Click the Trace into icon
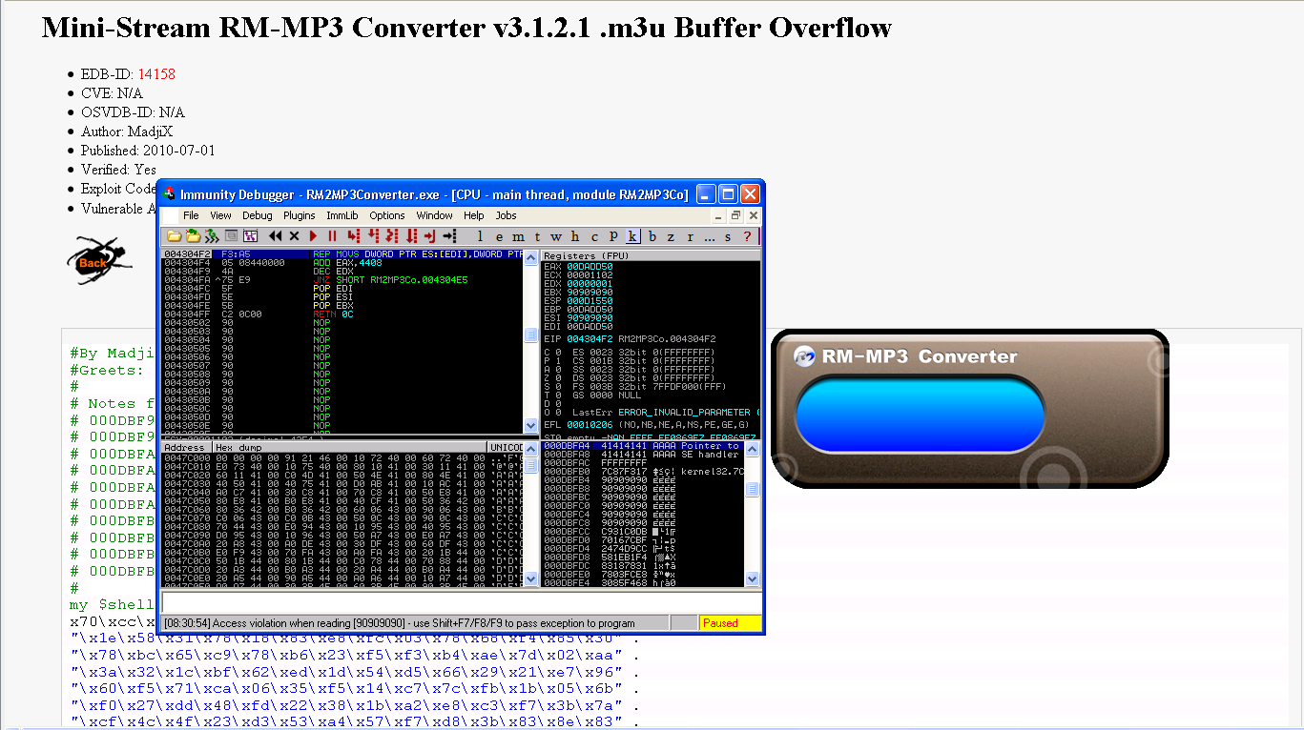The image size is (1304, 730). click(392, 235)
